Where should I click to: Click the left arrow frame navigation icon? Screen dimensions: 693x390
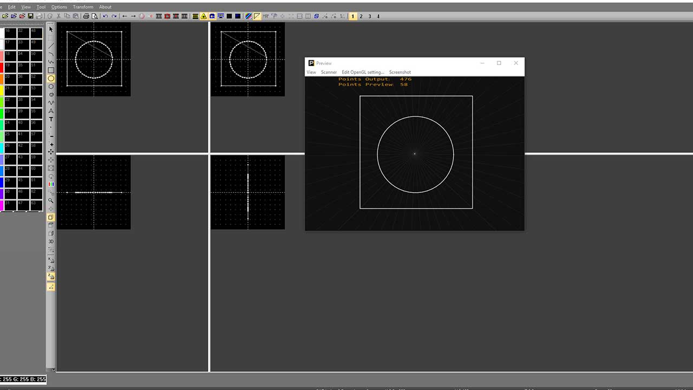pyautogui.click(x=125, y=16)
